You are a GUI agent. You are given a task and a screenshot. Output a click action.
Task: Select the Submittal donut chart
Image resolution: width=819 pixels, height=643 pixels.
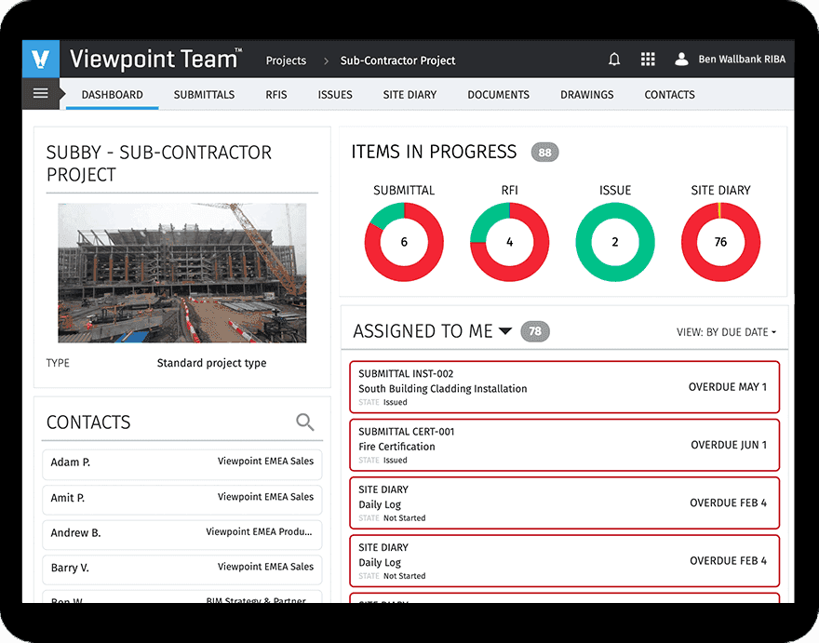point(404,240)
